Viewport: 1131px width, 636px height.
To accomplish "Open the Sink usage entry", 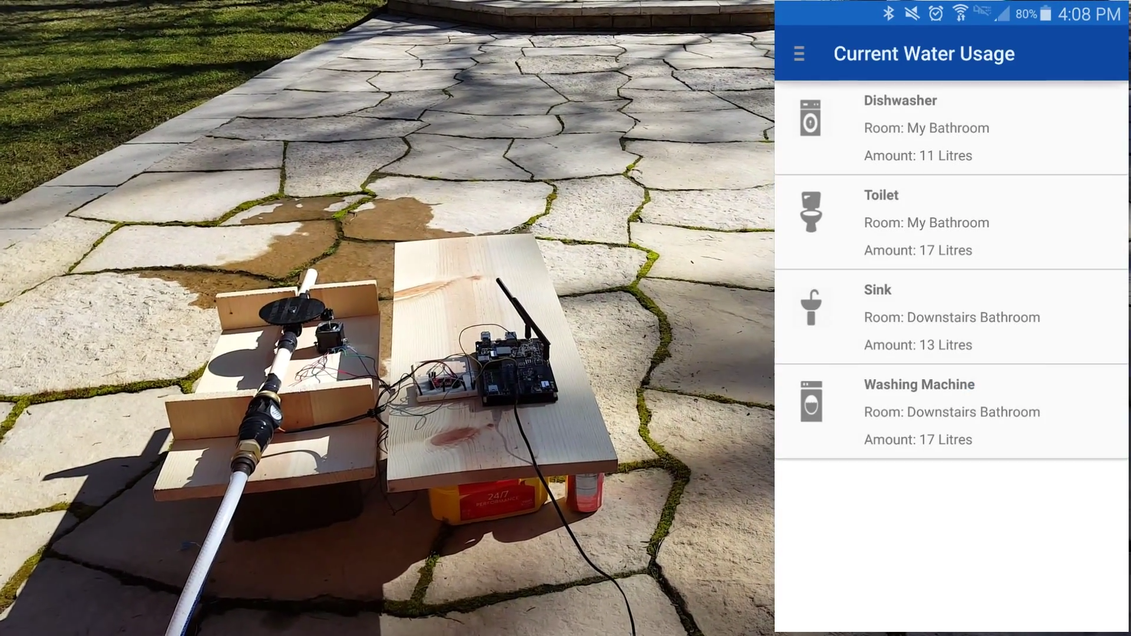I will (878, 290).
